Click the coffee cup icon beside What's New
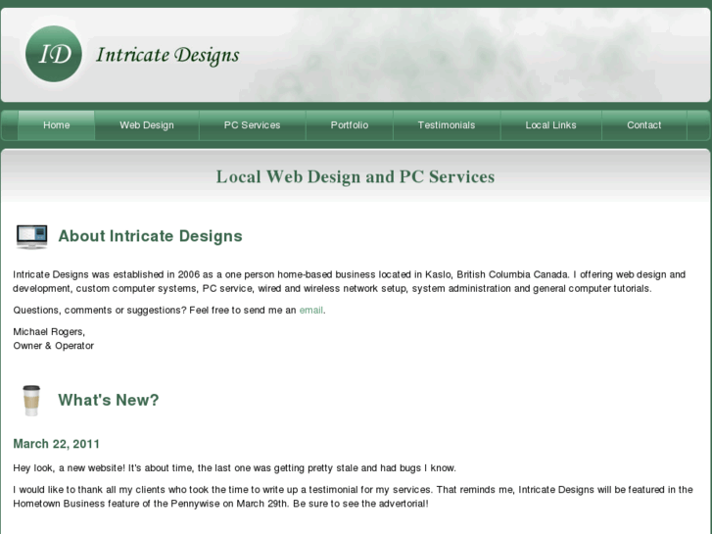 coord(31,401)
